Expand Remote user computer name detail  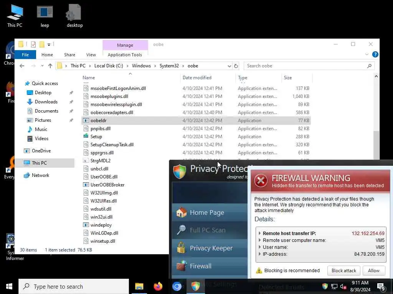(259, 240)
